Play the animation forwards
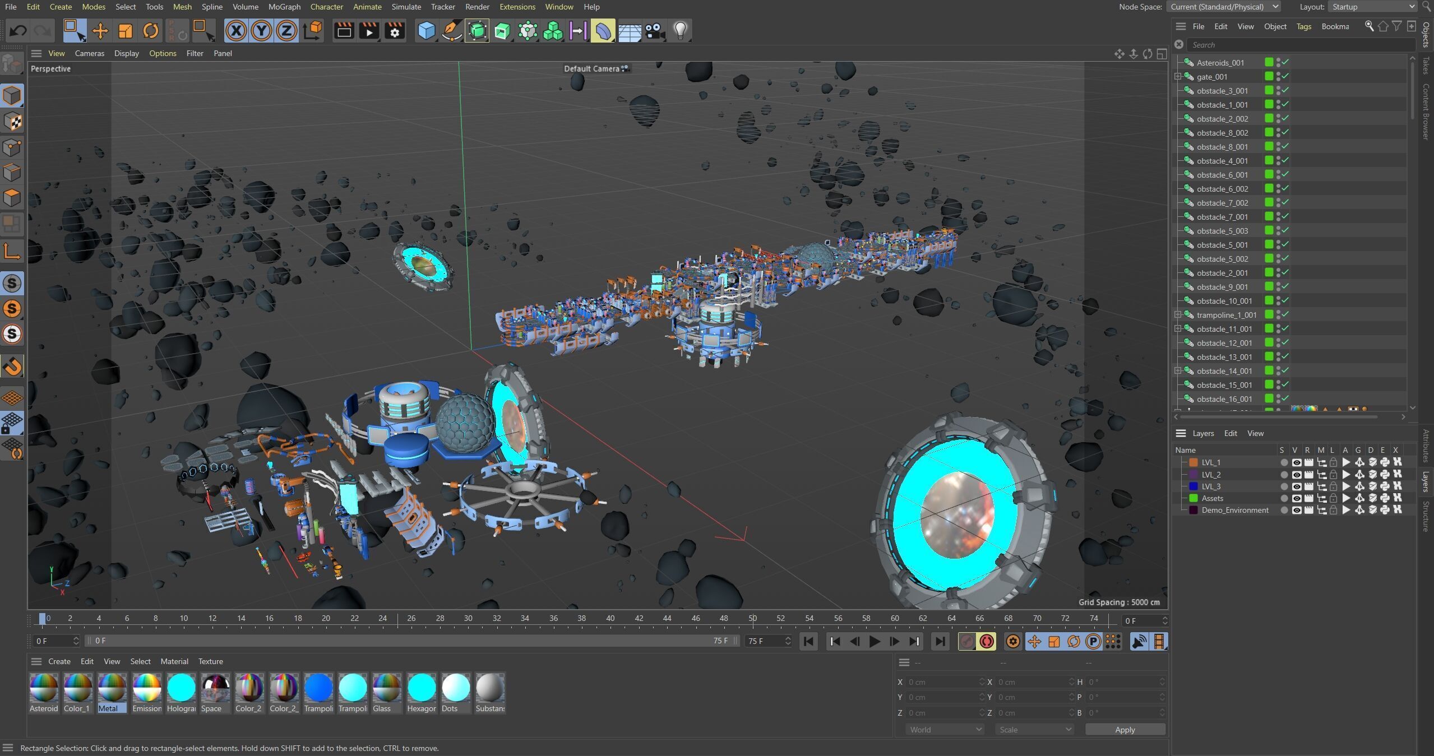Screen dimensions: 1434x756 (x=874, y=641)
